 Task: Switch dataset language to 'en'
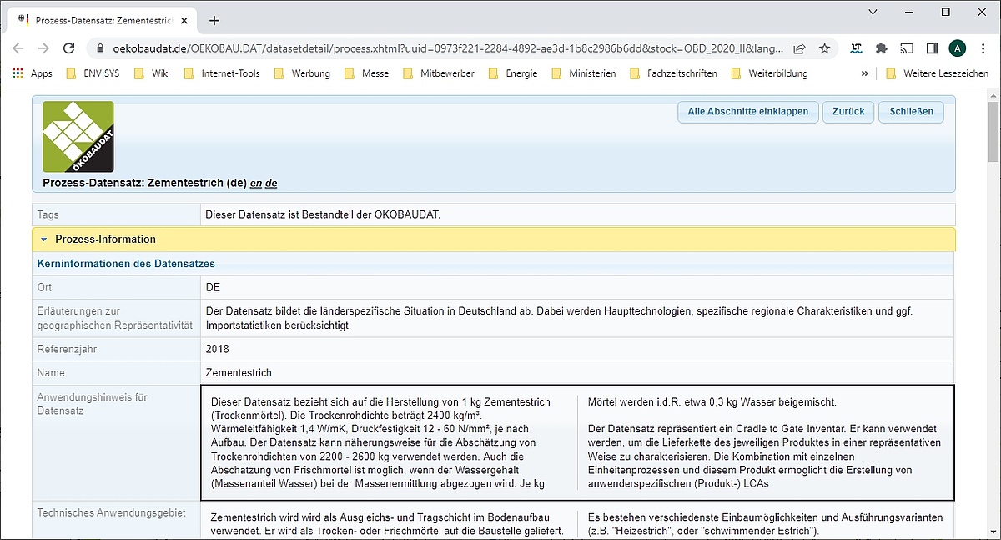(255, 183)
